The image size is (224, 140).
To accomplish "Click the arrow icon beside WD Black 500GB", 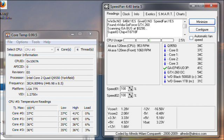I will 165,77.
